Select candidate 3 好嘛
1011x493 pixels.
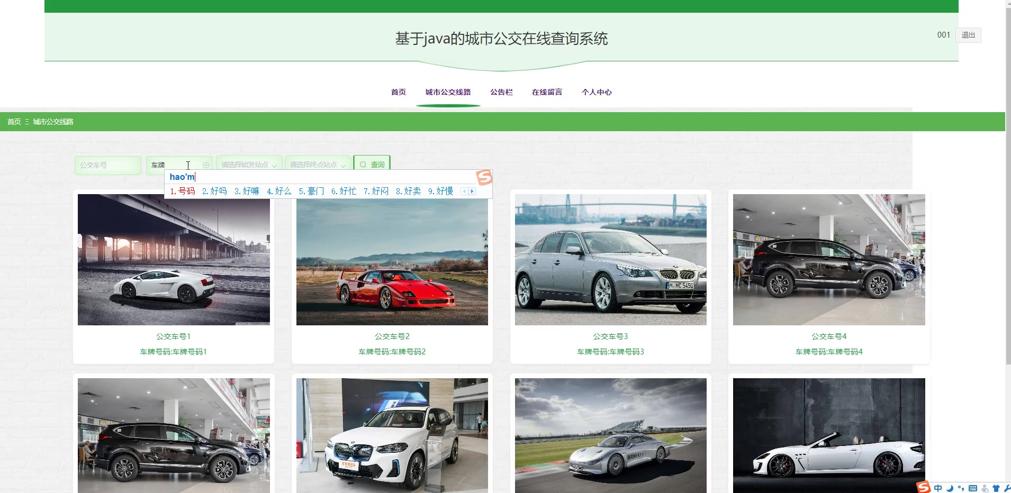click(247, 191)
